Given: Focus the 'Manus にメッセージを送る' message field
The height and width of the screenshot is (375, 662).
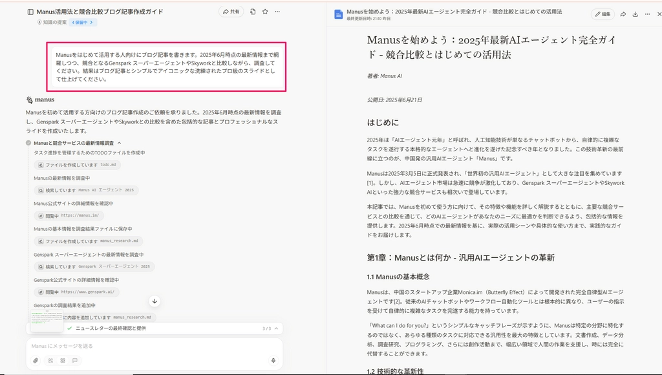Looking at the screenshot, I should tap(154, 346).
